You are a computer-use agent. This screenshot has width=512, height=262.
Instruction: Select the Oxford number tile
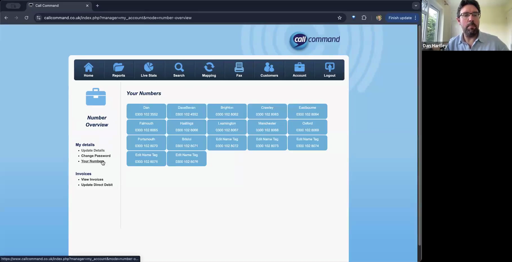pyautogui.click(x=308, y=127)
